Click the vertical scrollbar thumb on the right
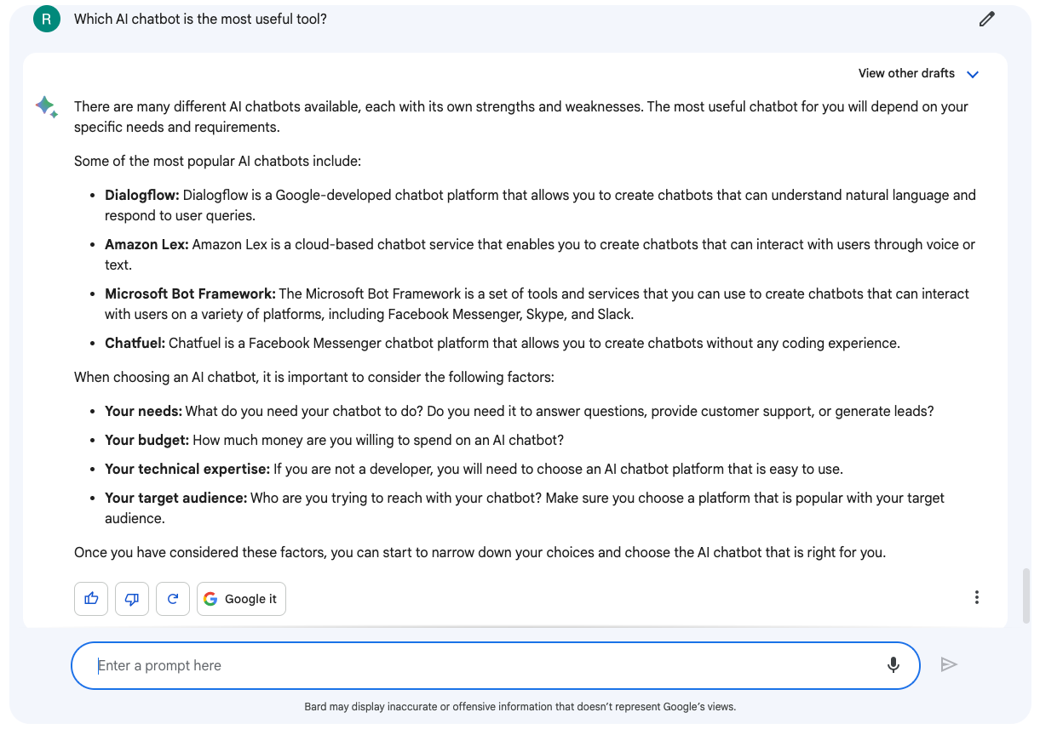This screenshot has width=1040, height=735. 1026,596
